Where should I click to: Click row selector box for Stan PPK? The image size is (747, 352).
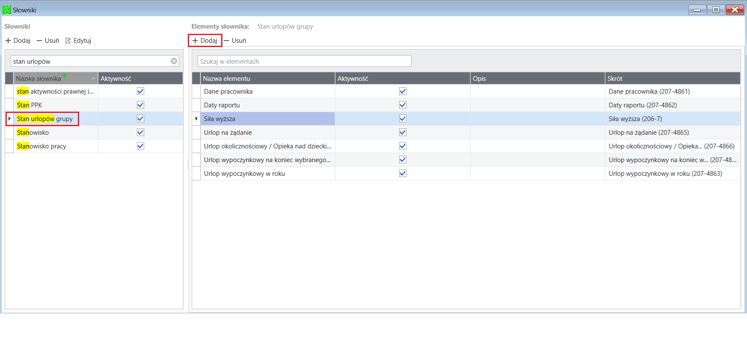pyautogui.click(x=9, y=105)
